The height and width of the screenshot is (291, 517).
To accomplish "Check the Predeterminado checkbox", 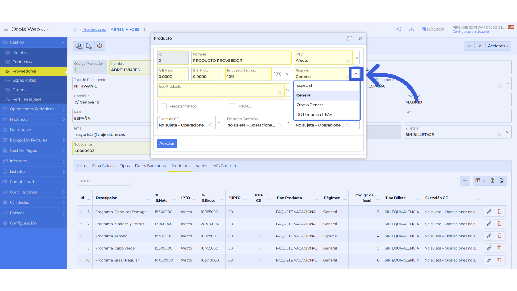I will 164,106.
